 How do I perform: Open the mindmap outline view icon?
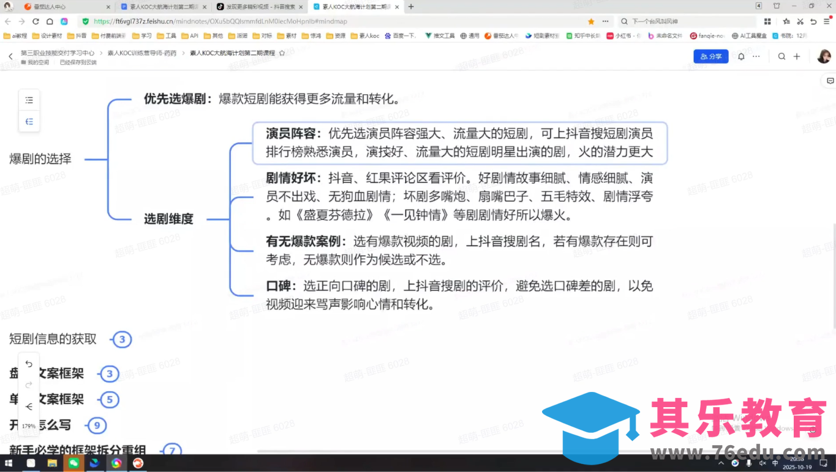click(29, 100)
